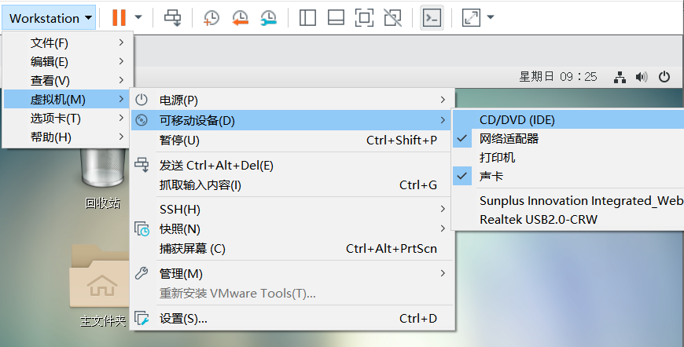Open the arrow next to stretch icon
The width and height of the screenshot is (684, 347).
pyautogui.click(x=491, y=17)
